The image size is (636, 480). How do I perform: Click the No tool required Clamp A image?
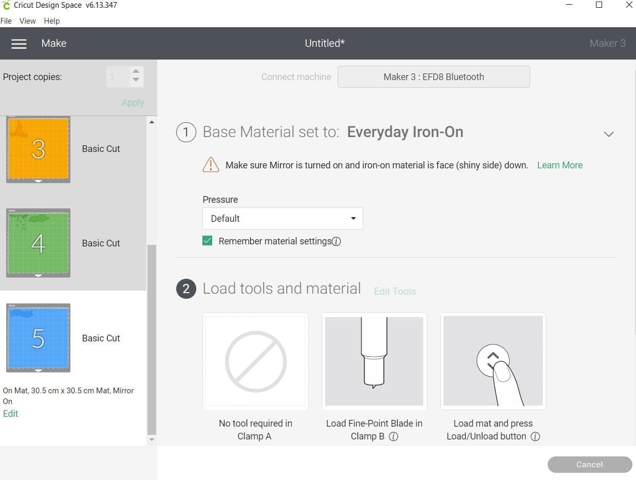tap(256, 361)
